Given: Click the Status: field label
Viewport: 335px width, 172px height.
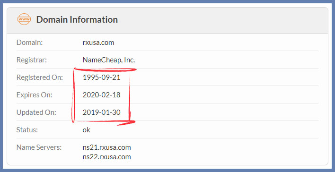Looking at the screenshot, I should (x=27, y=130).
